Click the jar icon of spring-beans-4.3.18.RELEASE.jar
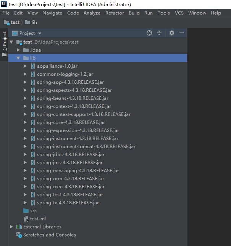 33,98
